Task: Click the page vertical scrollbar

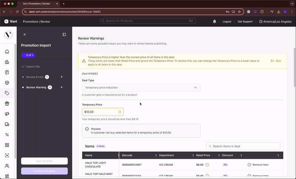Action: point(295,67)
